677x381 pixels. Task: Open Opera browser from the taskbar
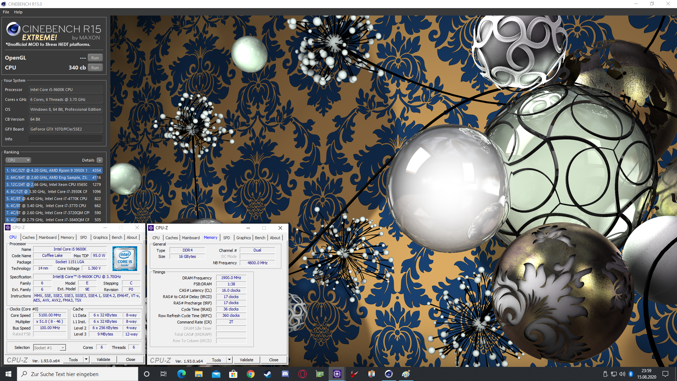(x=302, y=374)
